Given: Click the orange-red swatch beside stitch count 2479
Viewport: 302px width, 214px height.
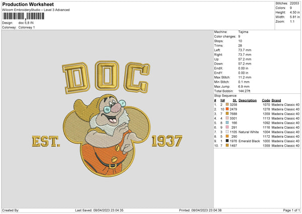Looking at the screenshot, I should (x=227, y=109).
